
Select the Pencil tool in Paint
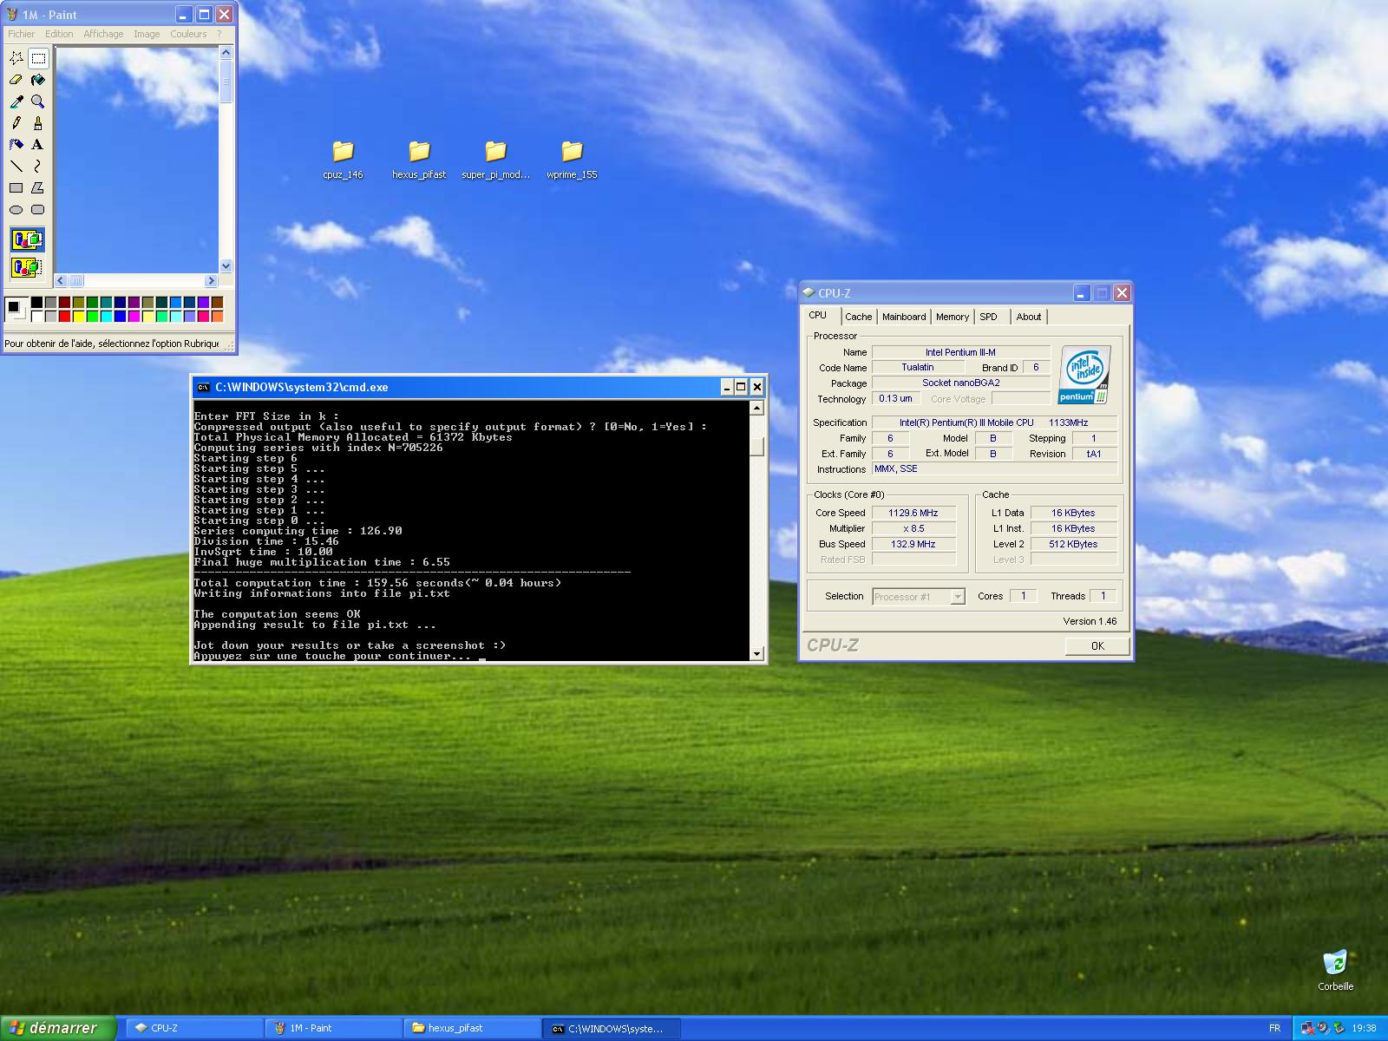click(16, 123)
